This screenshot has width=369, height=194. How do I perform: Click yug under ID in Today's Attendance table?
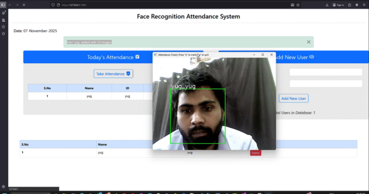coord(127,96)
